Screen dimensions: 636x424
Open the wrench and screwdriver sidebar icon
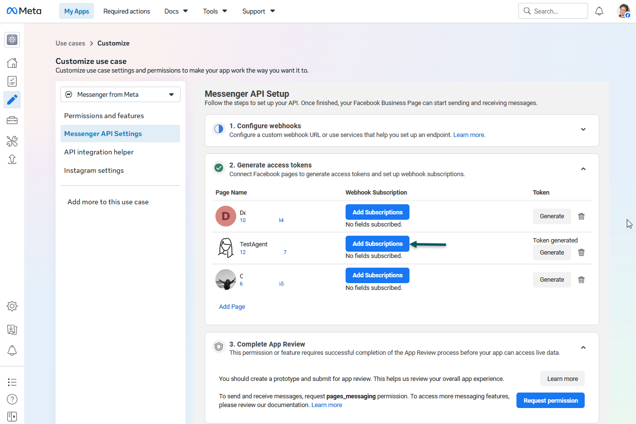pyautogui.click(x=12, y=141)
